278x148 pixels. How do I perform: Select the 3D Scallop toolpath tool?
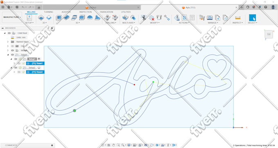tap(90, 17)
